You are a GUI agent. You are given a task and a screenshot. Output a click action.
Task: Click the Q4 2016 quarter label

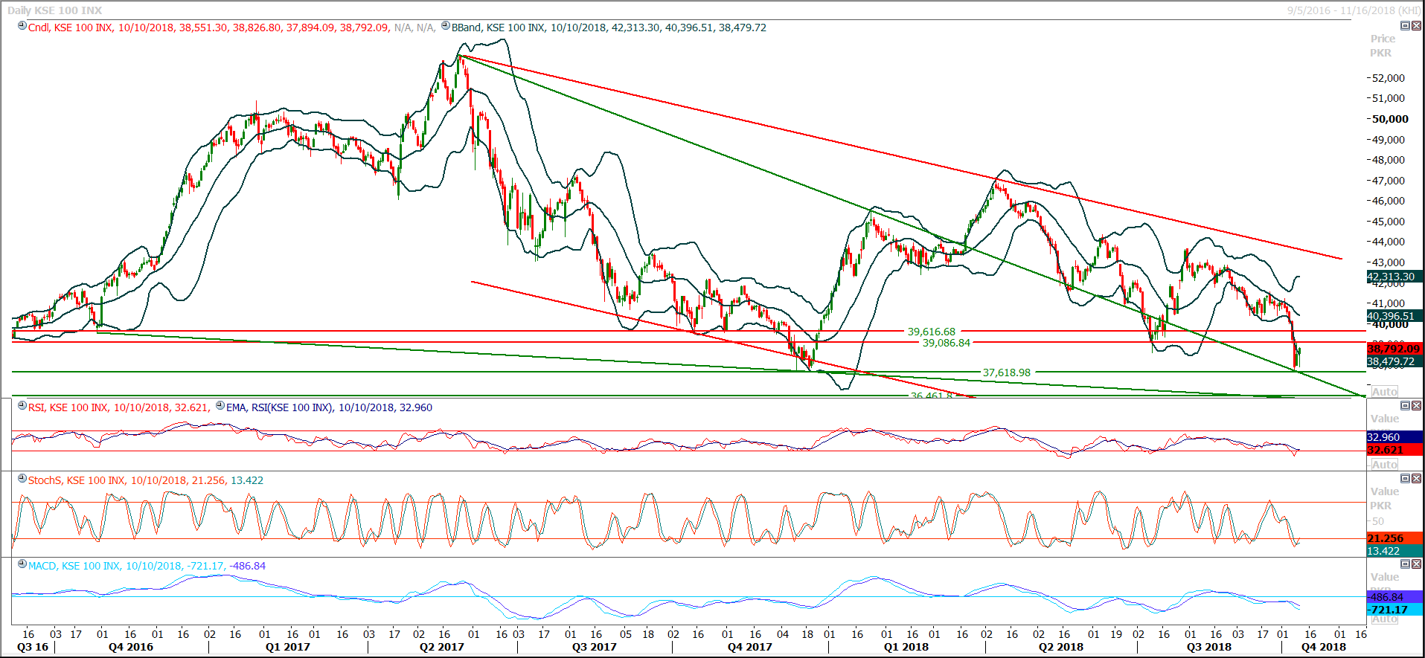tap(131, 647)
